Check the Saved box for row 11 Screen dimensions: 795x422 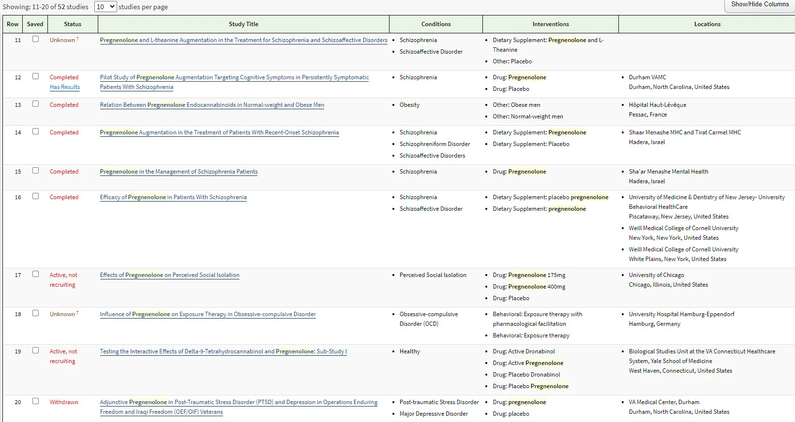tap(35, 39)
